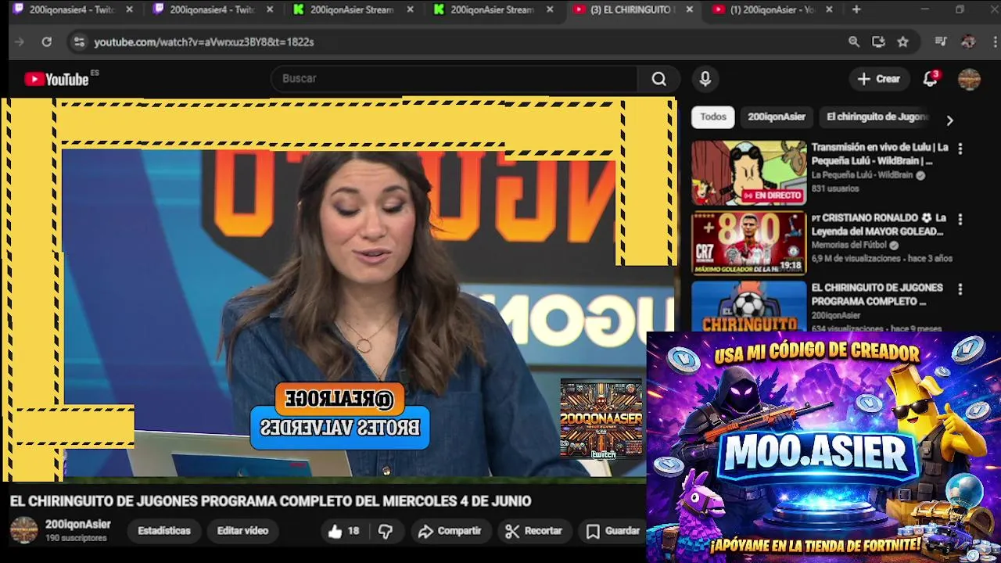Click the Buscar search field
Screen dimensions: 1001x563
[454, 78]
